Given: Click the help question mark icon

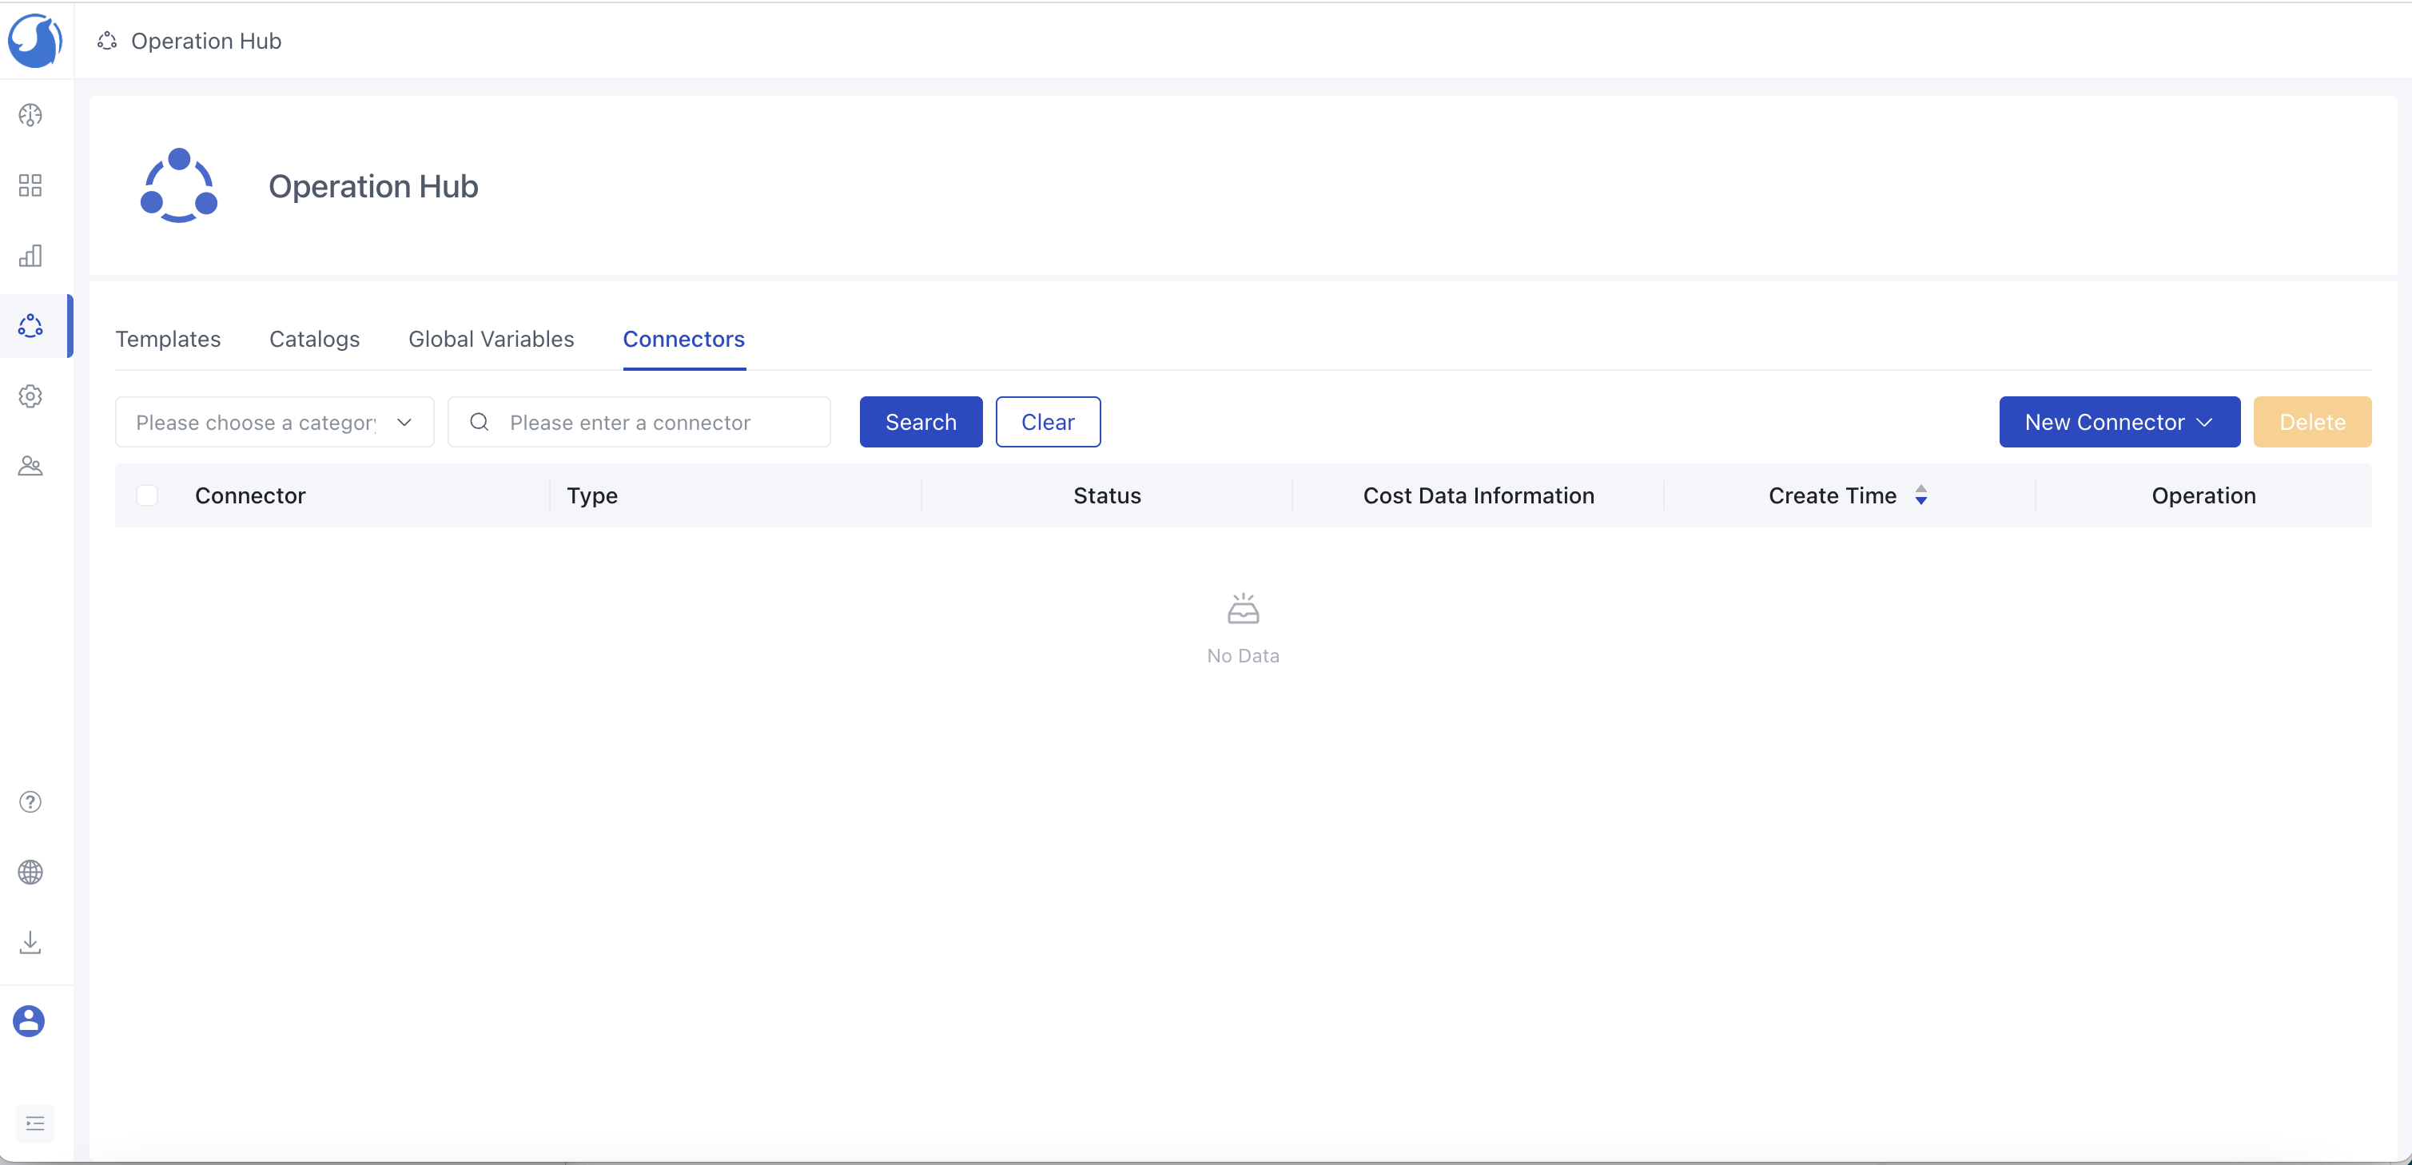Looking at the screenshot, I should coord(30,802).
